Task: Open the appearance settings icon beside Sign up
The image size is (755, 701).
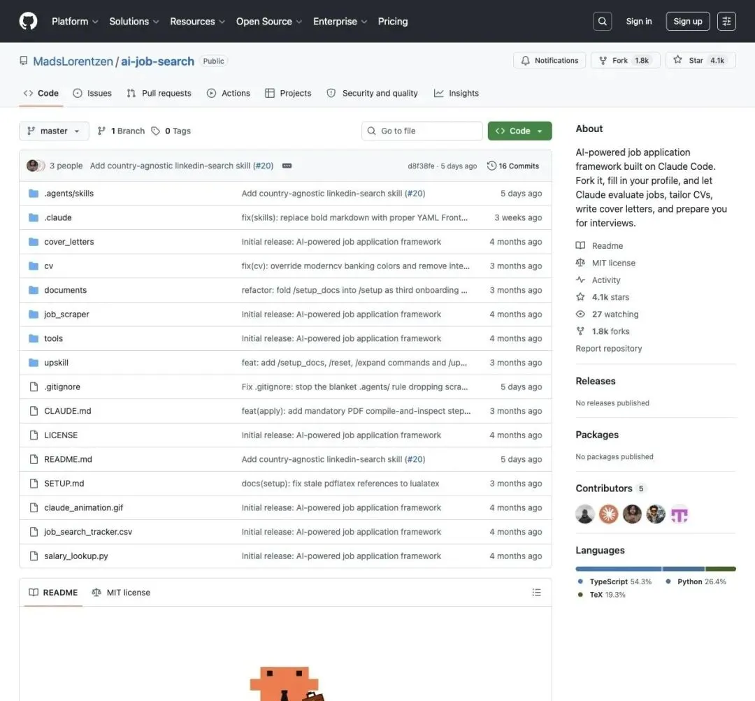Action: (x=726, y=21)
